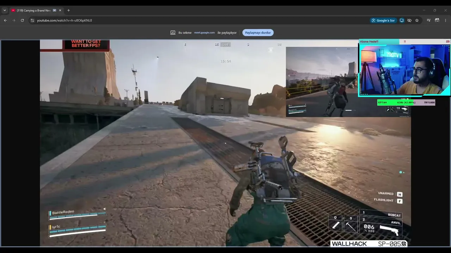This screenshot has width=451, height=253.
Task: Click the 15:54 match timer text
Action: click(x=225, y=61)
